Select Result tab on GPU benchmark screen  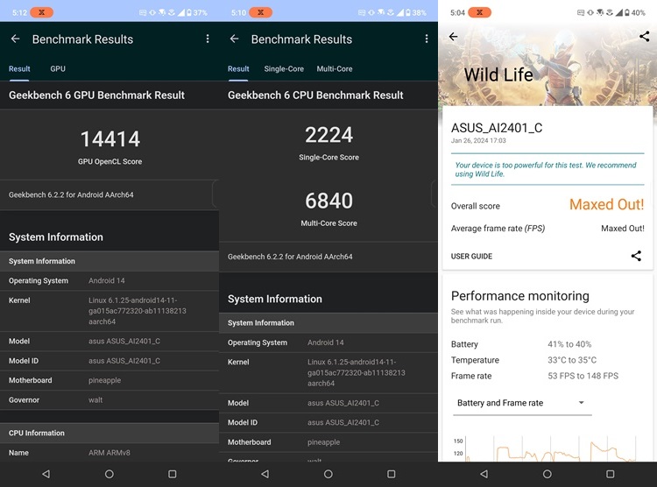pos(19,68)
